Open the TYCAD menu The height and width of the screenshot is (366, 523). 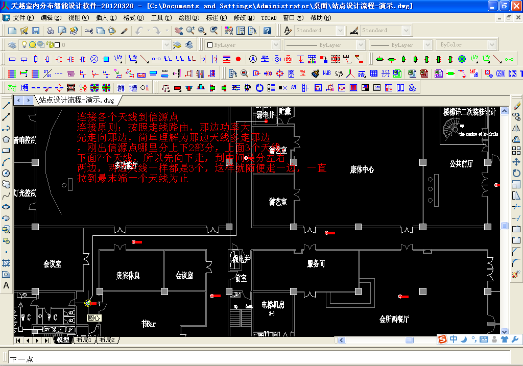[x=269, y=17]
